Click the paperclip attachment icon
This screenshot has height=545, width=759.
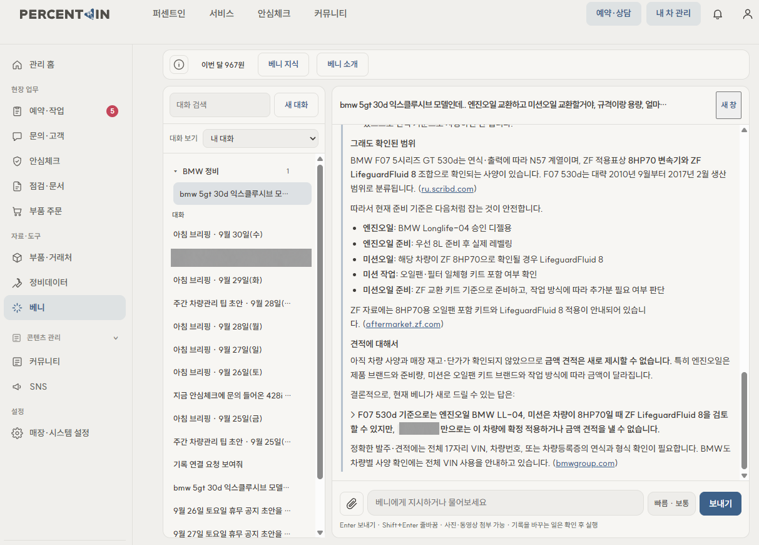(x=352, y=503)
